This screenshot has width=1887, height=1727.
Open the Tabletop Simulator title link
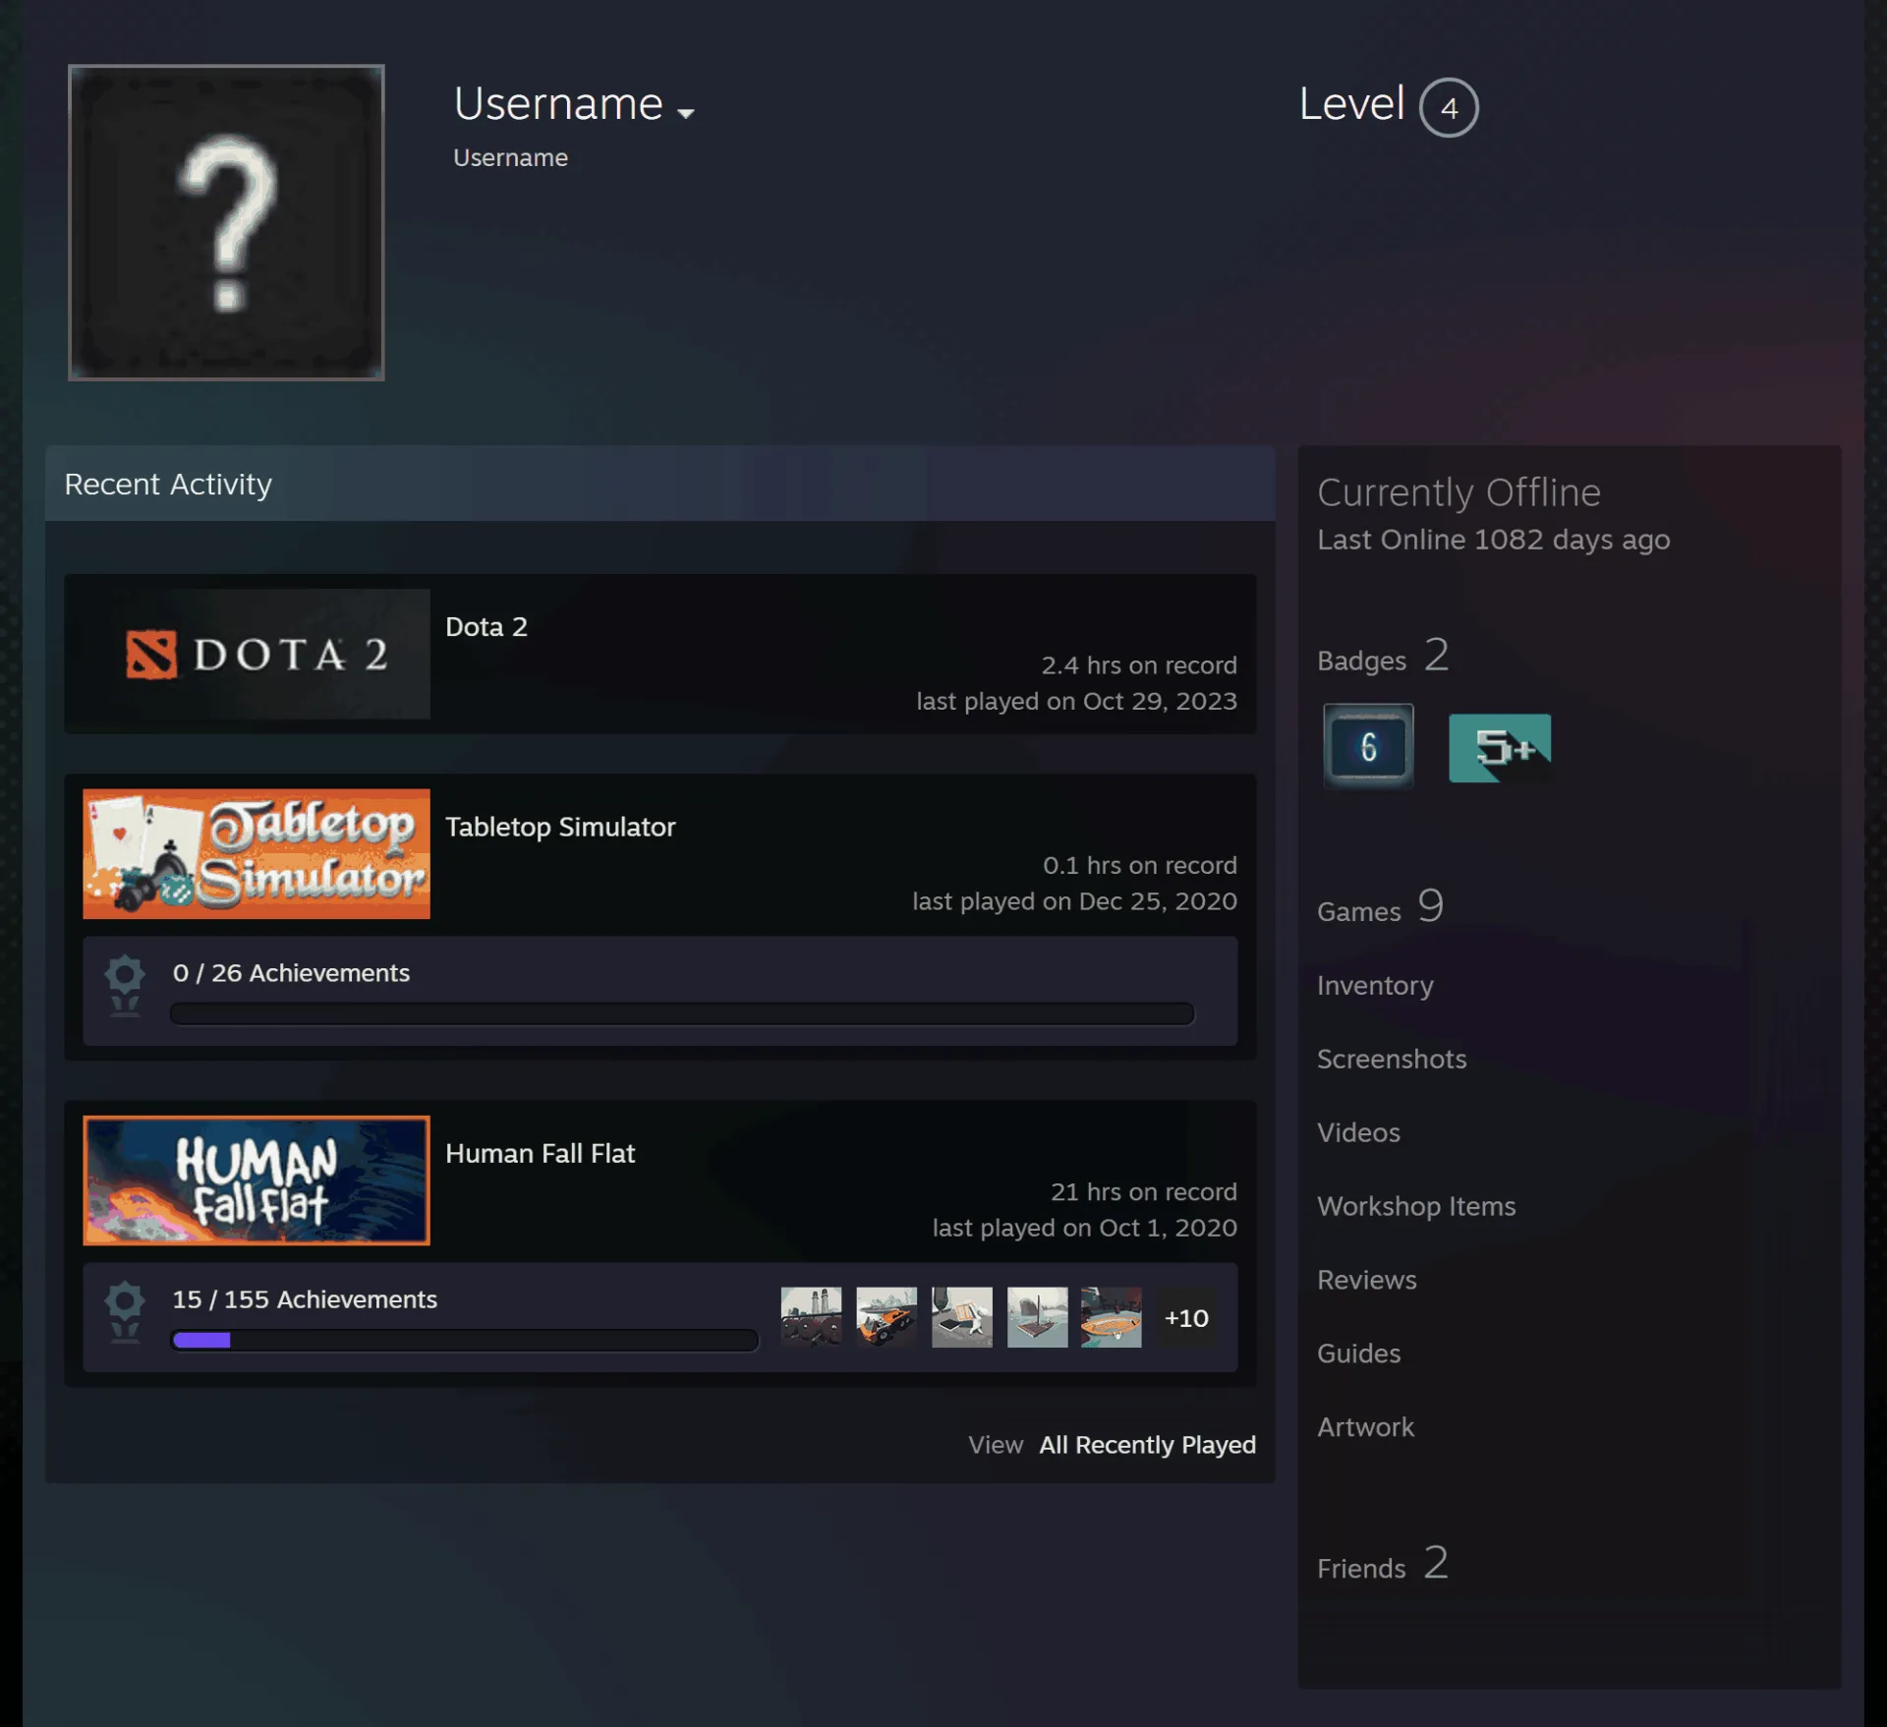[560, 827]
